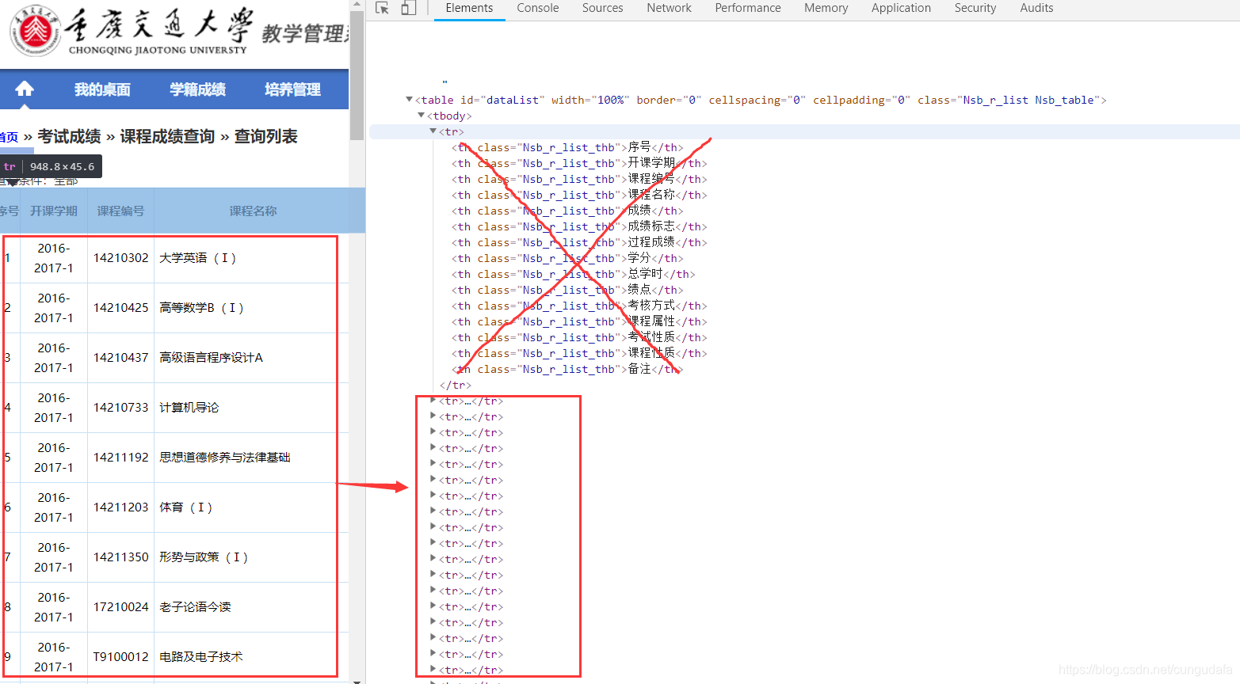Switch to the Network tab
Screen dimensions: 1240x684
click(x=669, y=8)
